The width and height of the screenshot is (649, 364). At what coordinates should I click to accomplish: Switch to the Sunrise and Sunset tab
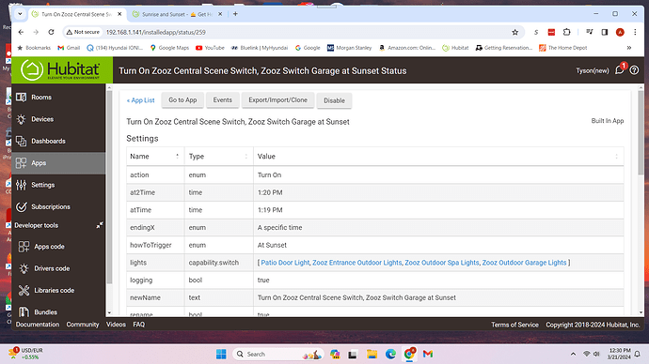(x=176, y=14)
